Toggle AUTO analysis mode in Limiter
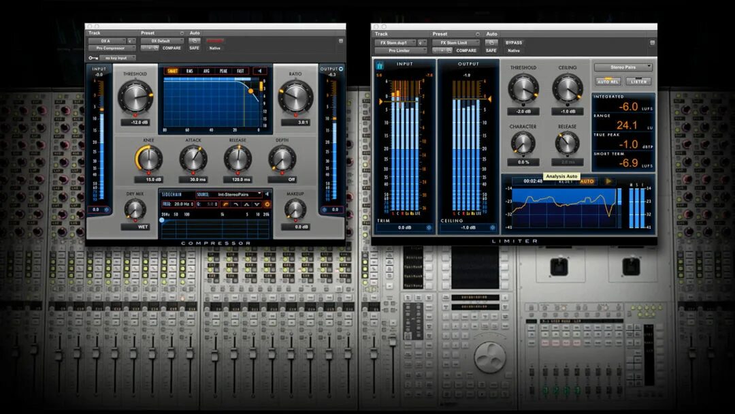The image size is (735, 414). 587,181
